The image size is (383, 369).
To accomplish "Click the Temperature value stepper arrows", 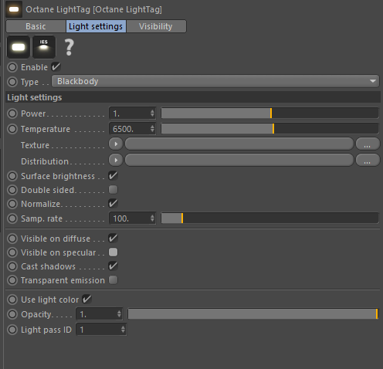I will [x=152, y=129].
